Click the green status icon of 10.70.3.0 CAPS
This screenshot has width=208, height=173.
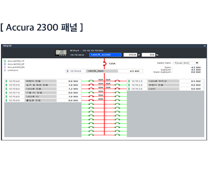[129, 89]
